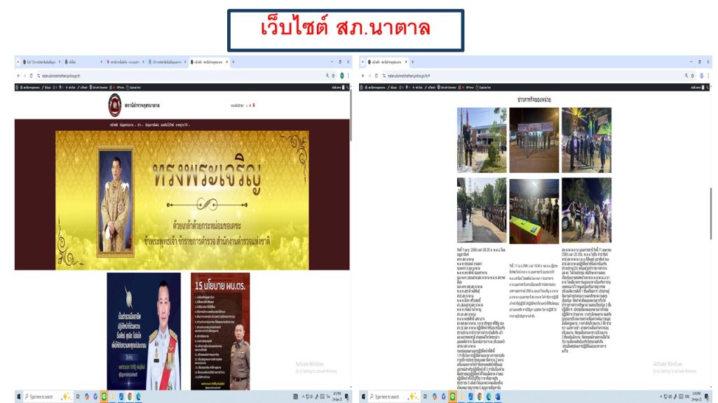718x403 pixels.
Task: Click the back arrow in right browser
Action: click(363, 75)
